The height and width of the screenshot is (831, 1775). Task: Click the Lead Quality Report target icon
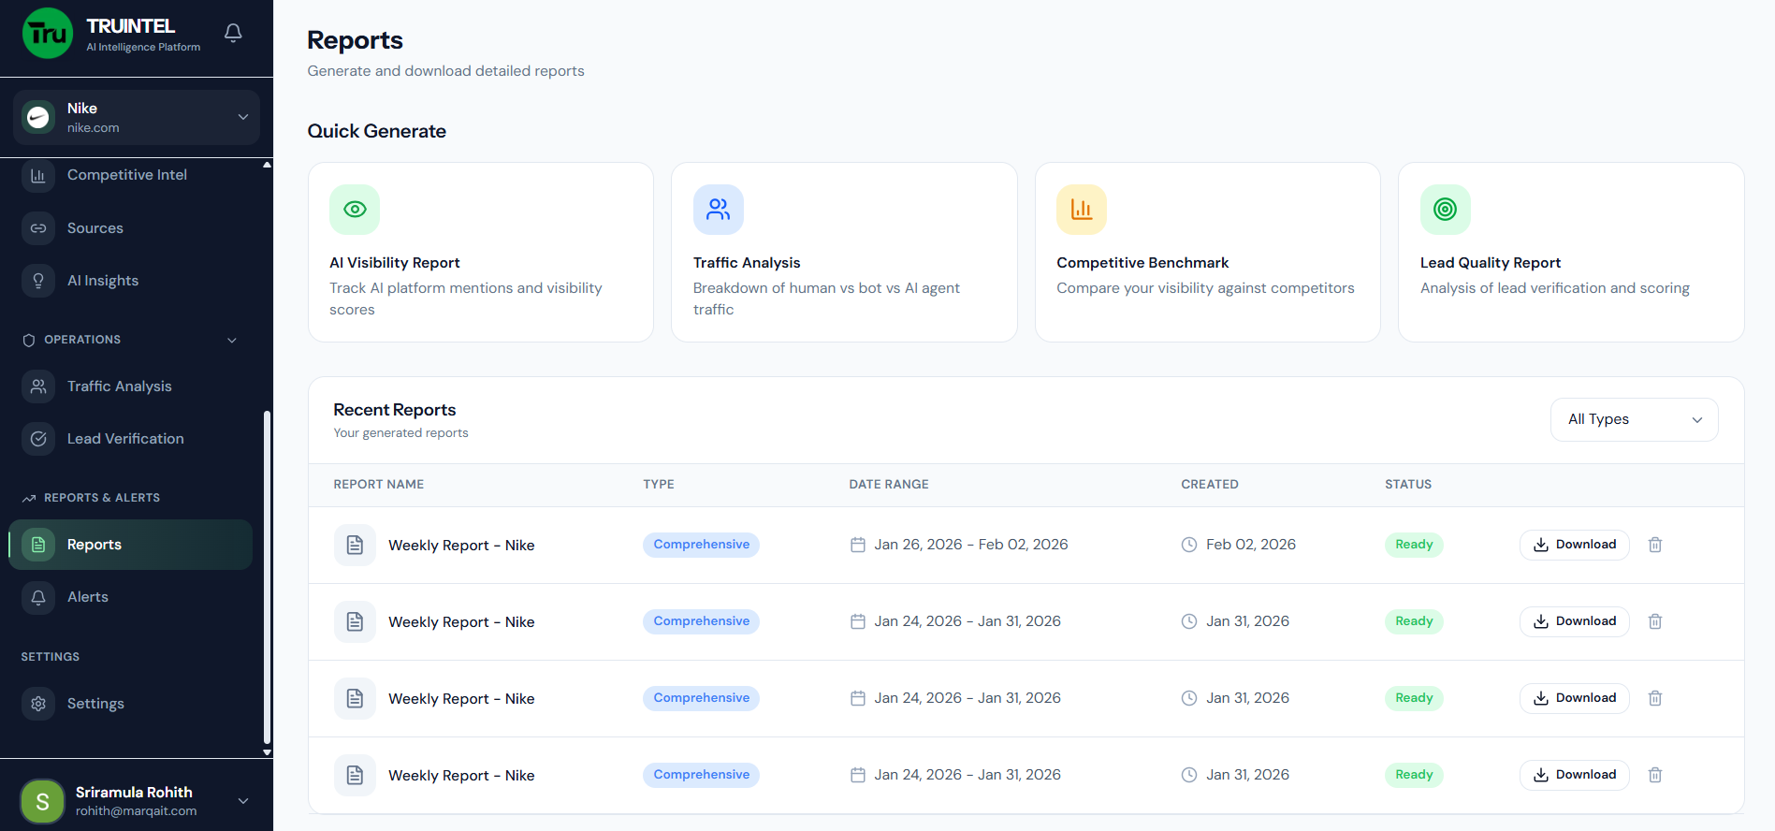[x=1445, y=210]
